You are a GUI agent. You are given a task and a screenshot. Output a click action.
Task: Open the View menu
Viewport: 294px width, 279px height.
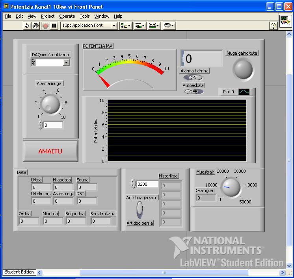(32, 16)
